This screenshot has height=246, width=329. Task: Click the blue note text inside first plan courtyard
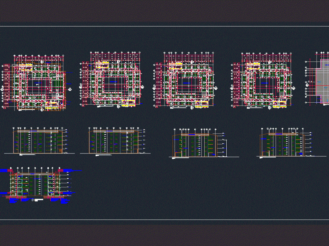pos(38,83)
